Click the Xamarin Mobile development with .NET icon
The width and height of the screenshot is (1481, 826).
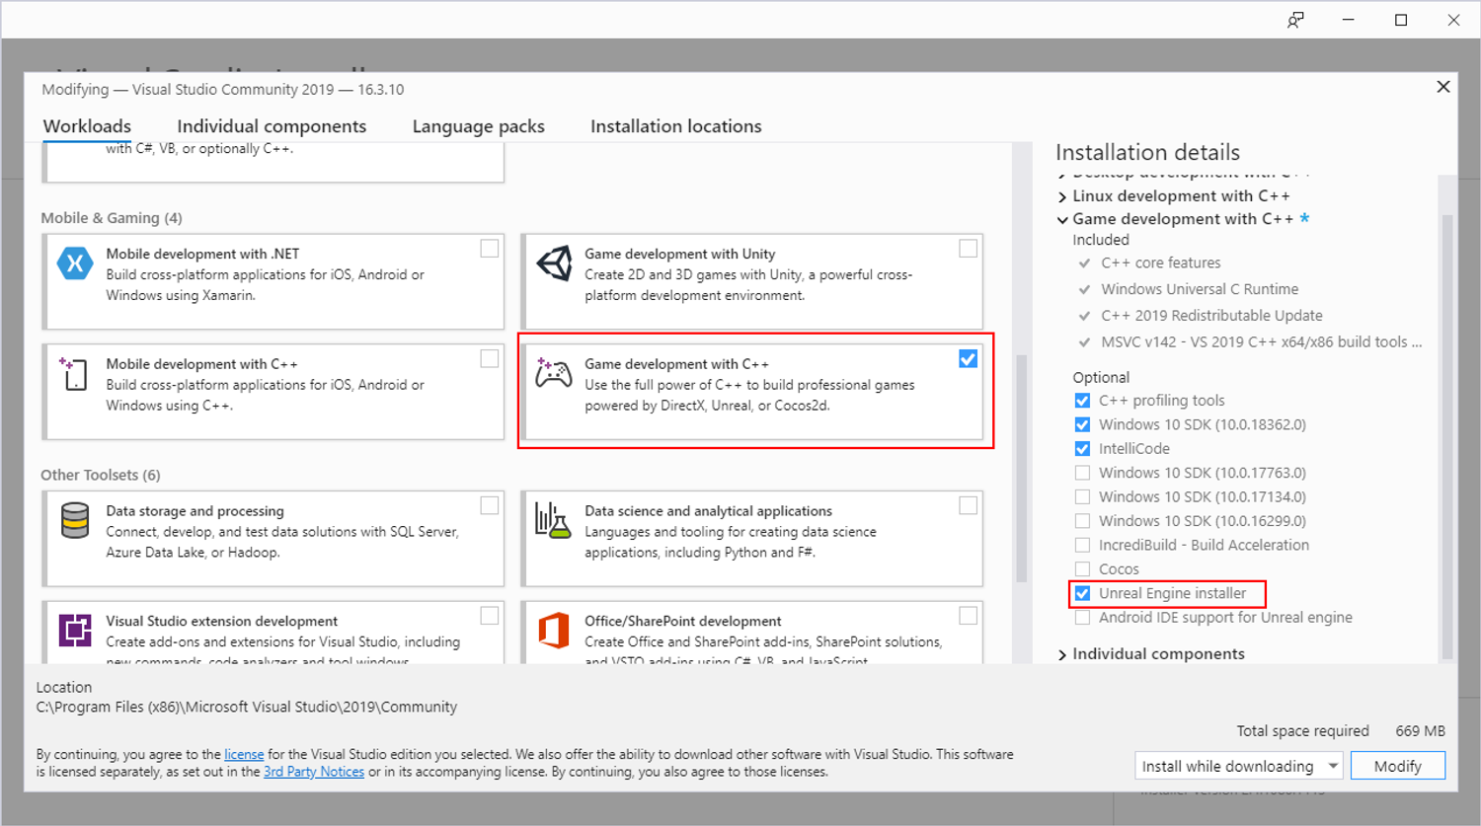click(x=75, y=264)
